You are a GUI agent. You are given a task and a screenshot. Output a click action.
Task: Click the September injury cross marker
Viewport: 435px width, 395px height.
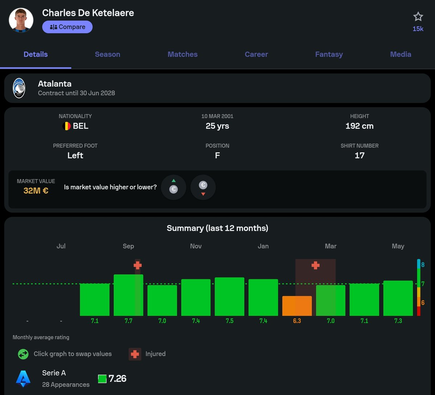(x=137, y=265)
